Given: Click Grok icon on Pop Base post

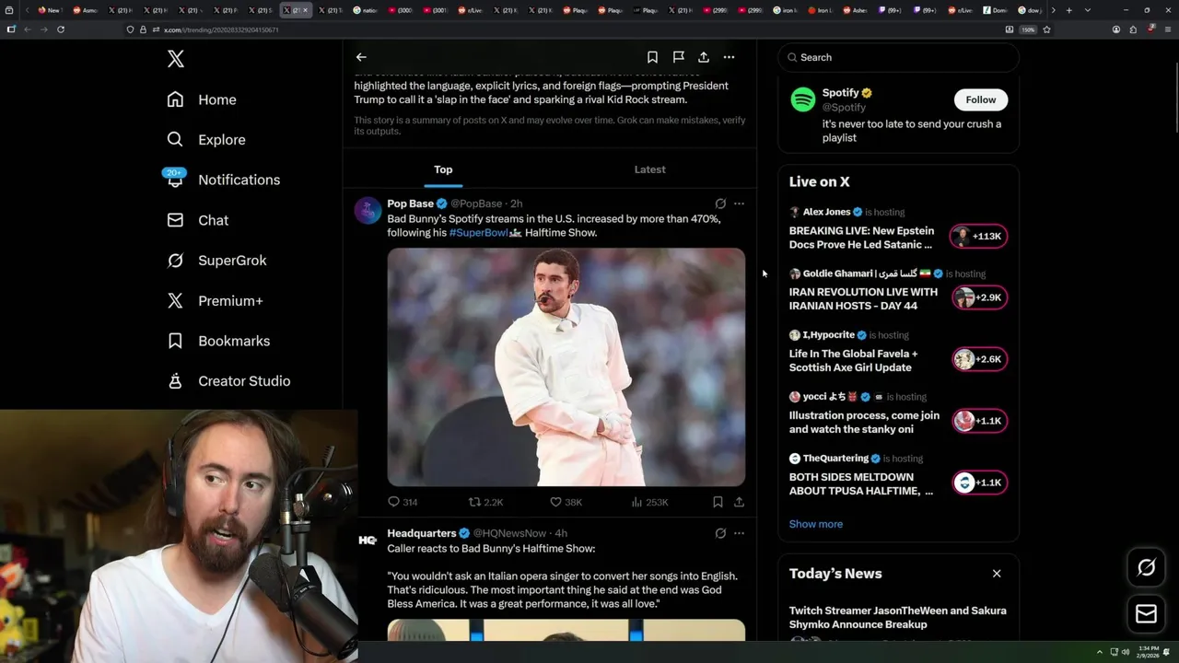Looking at the screenshot, I should (x=720, y=204).
